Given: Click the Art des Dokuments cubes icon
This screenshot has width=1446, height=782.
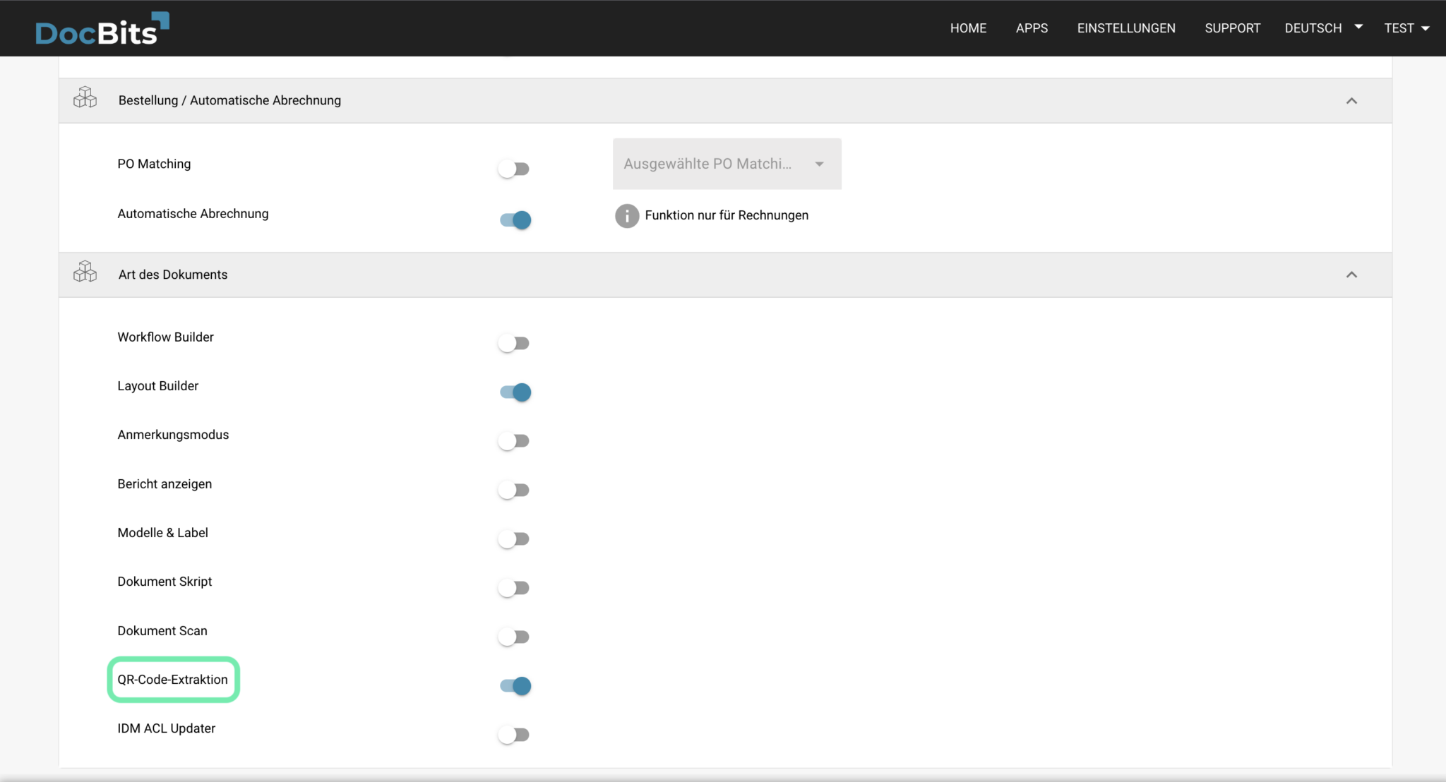Looking at the screenshot, I should [x=85, y=272].
